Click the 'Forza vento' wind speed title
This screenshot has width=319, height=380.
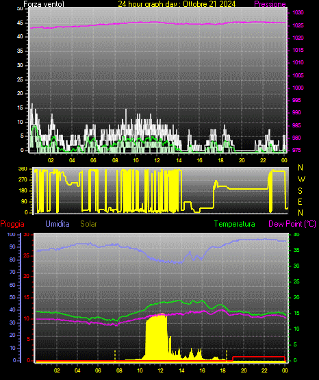point(44,4)
